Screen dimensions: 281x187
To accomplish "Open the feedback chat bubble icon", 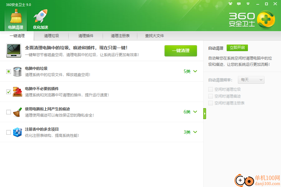I will click(x=239, y=4).
